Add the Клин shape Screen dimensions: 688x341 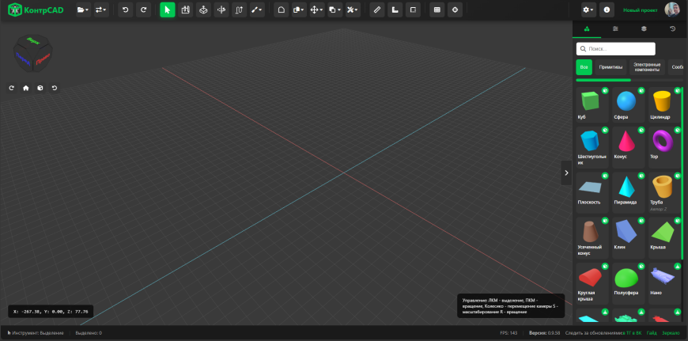[629, 237]
